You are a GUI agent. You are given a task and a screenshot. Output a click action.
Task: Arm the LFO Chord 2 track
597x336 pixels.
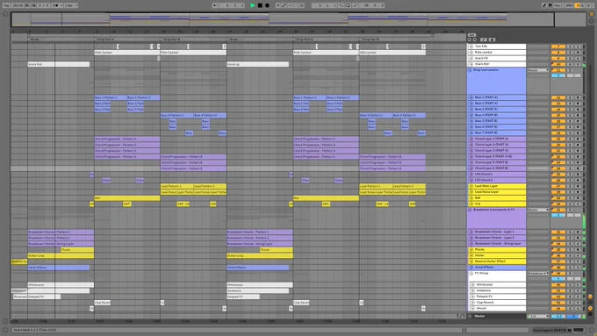[578, 180]
